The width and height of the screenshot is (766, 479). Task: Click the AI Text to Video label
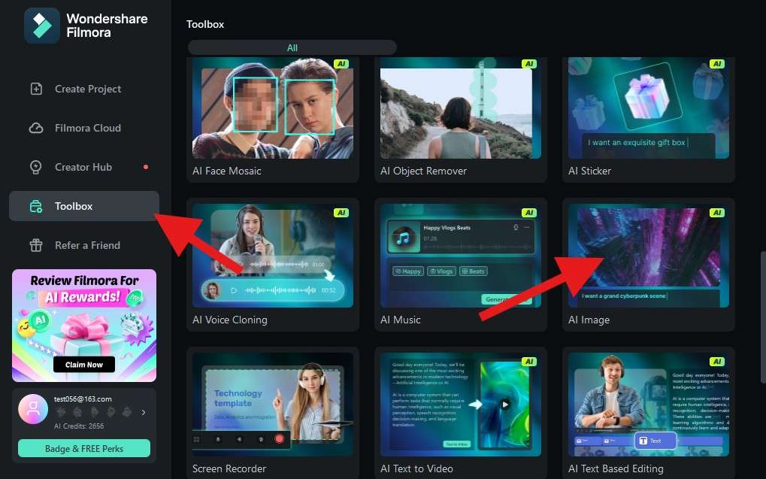[416, 468]
